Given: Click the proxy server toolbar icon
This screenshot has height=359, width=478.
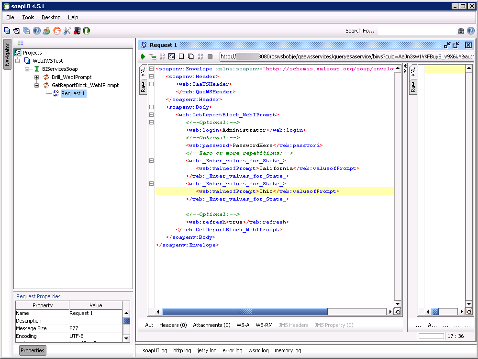Looking at the screenshot, I should [77, 31].
